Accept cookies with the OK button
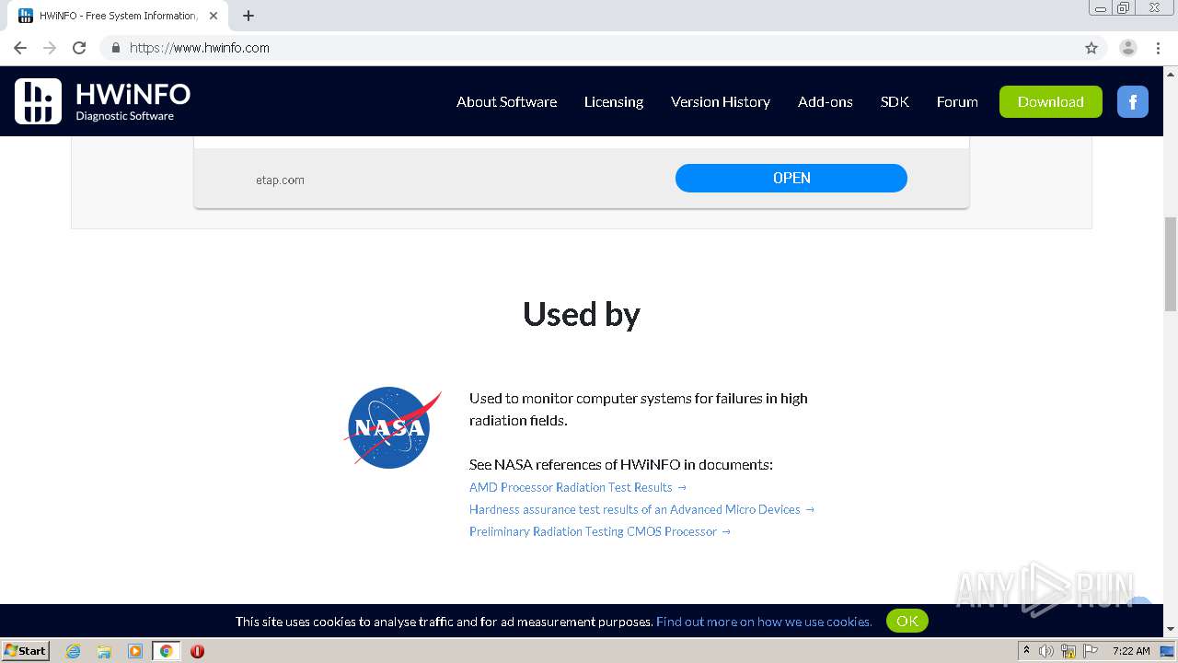This screenshot has height=663, width=1178. pyautogui.click(x=907, y=621)
